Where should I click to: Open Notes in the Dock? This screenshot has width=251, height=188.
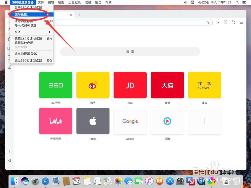[87, 181]
